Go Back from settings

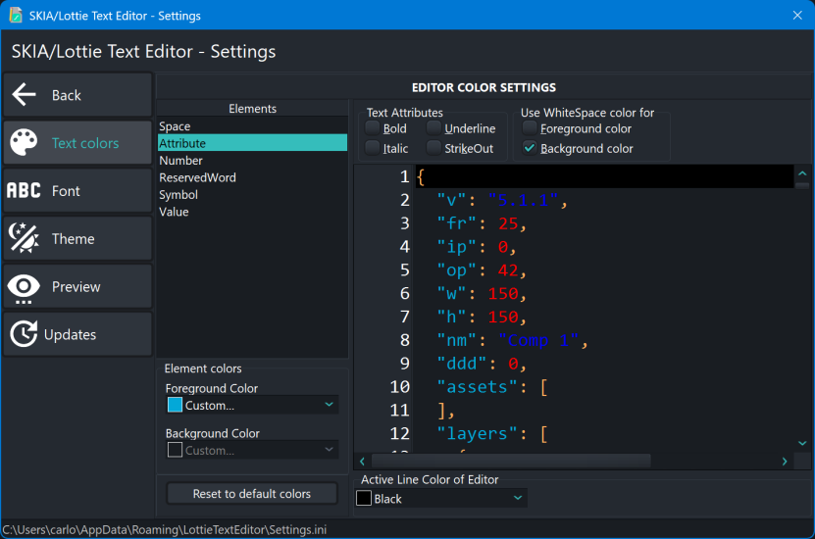point(77,95)
